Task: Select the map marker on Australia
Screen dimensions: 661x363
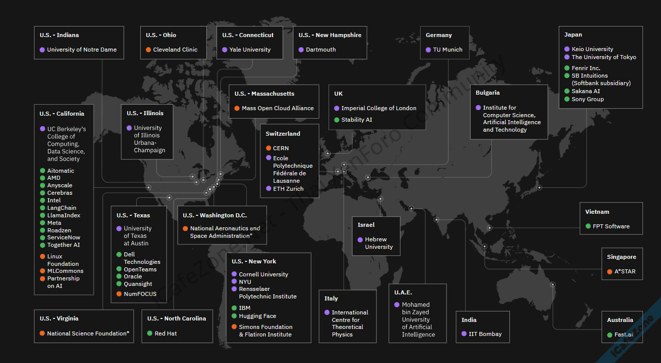Action: [x=553, y=284]
